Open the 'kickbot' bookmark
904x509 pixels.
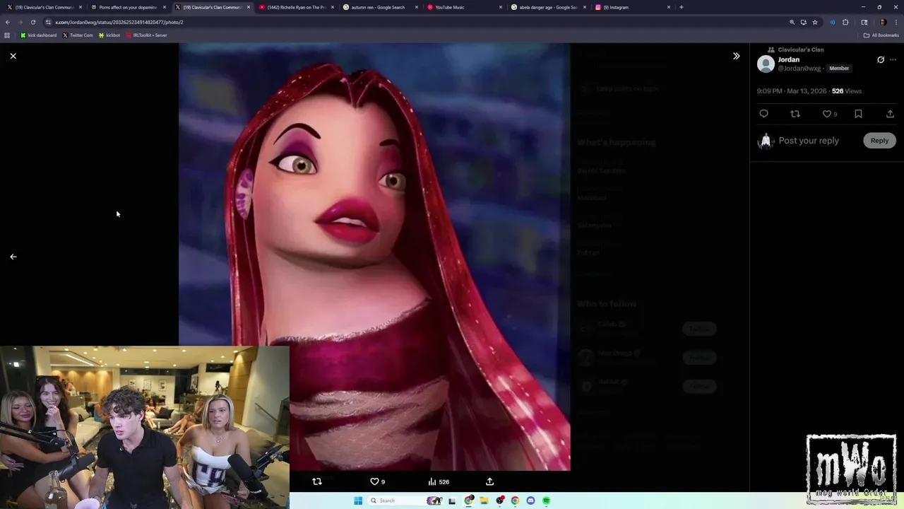pos(109,35)
